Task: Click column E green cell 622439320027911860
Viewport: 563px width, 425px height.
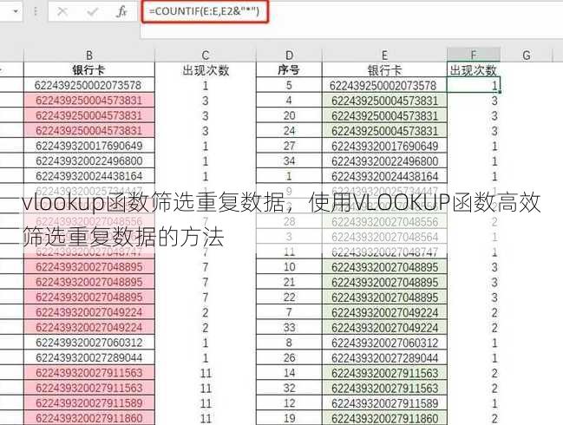Action: pos(384,418)
